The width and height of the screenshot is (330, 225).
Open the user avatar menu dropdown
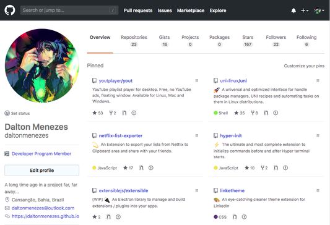click(319, 11)
